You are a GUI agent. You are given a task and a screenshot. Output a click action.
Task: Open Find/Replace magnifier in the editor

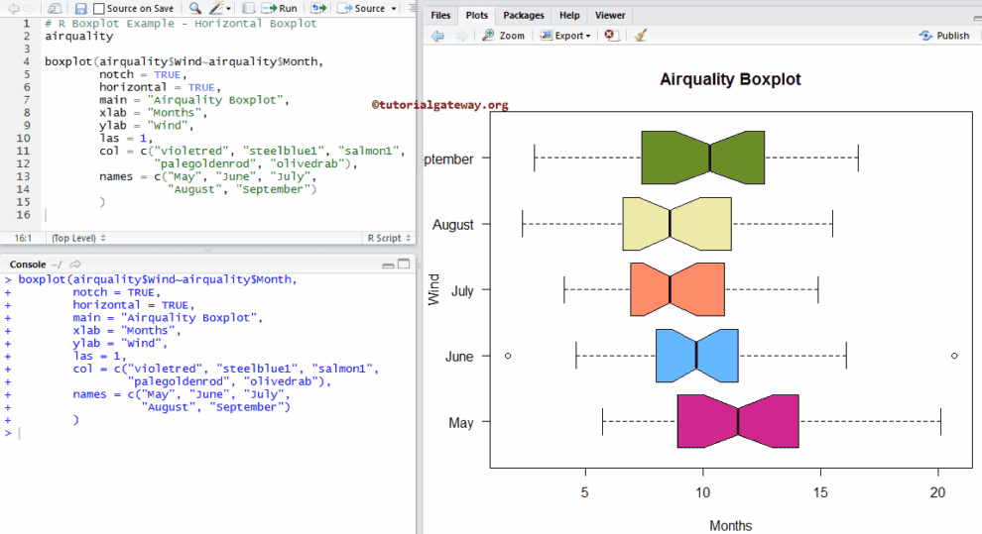tap(195, 8)
